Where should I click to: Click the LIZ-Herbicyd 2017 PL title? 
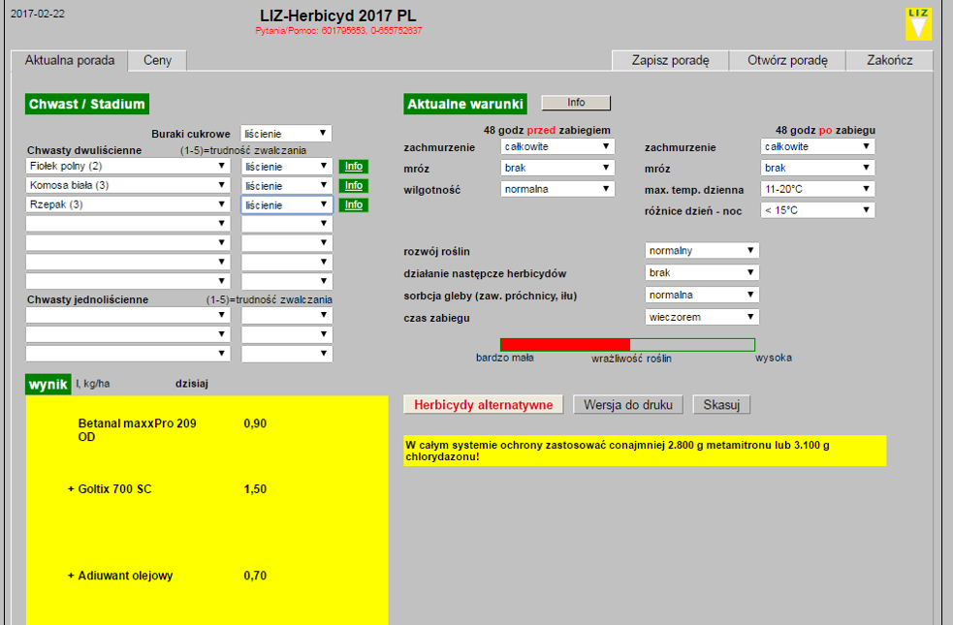pyautogui.click(x=338, y=16)
